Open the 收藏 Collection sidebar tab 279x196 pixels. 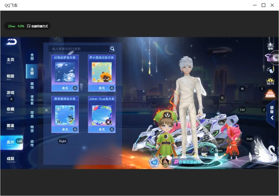(x=11, y=110)
